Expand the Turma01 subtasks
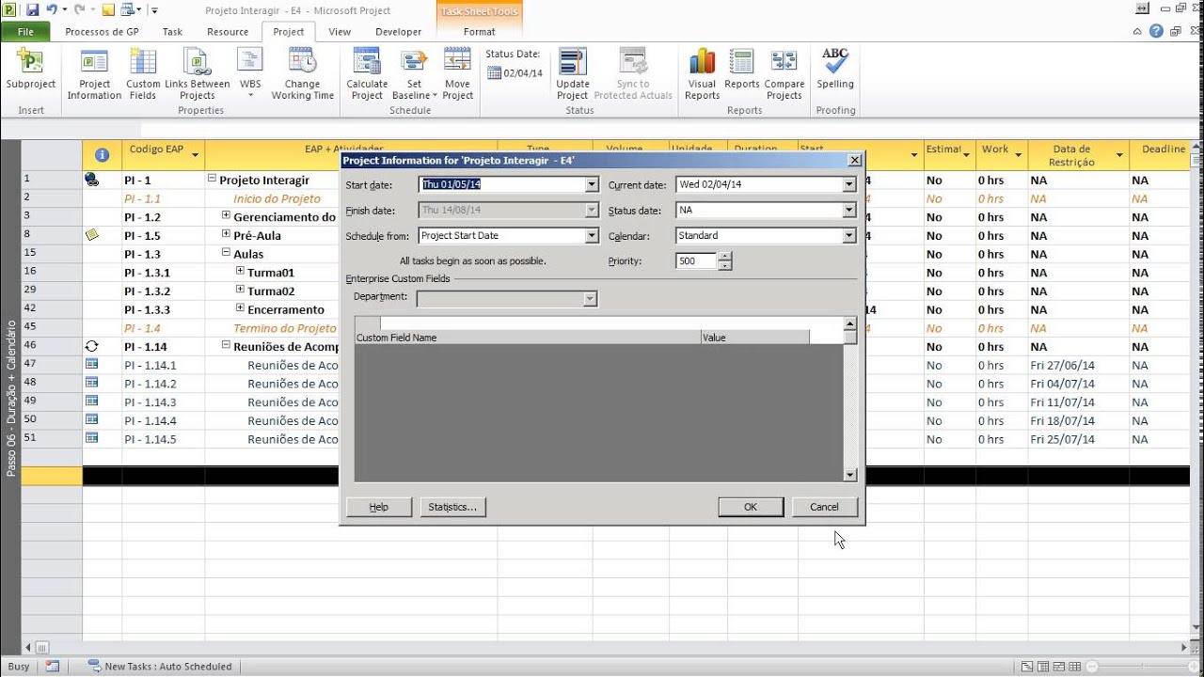 click(240, 271)
